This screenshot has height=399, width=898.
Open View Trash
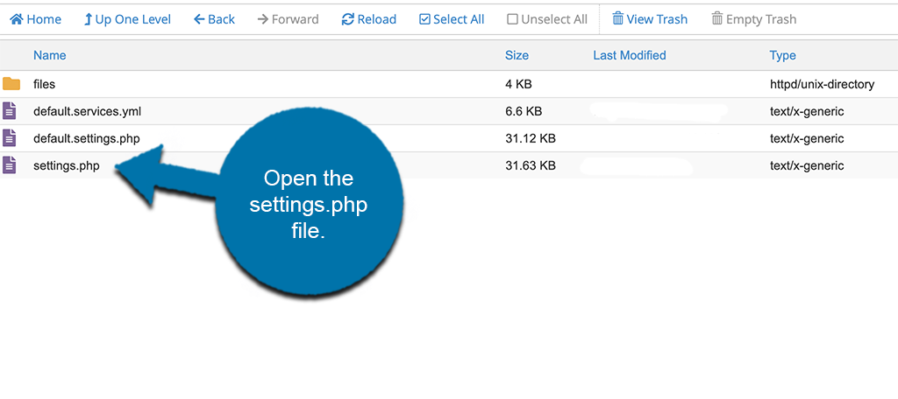(650, 19)
